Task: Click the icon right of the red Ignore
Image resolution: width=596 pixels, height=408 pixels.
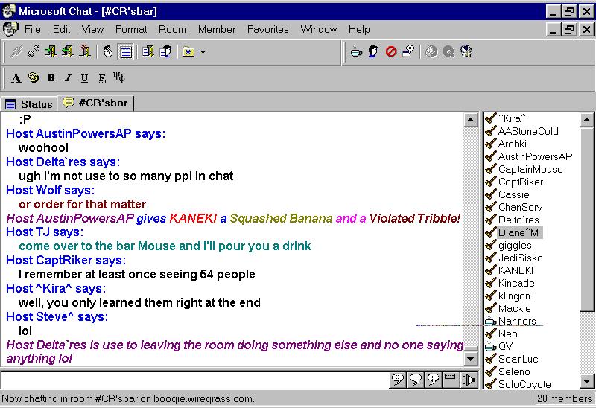Action: click(x=408, y=51)
